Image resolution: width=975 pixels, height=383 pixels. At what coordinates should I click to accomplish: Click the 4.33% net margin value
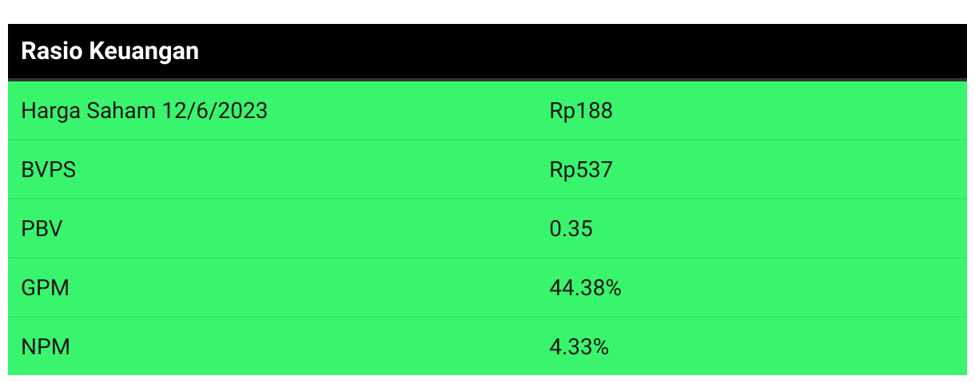point(579,347)
